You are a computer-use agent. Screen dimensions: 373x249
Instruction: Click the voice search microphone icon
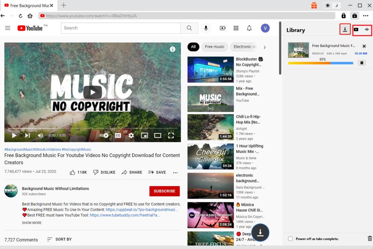click(206, 28)
